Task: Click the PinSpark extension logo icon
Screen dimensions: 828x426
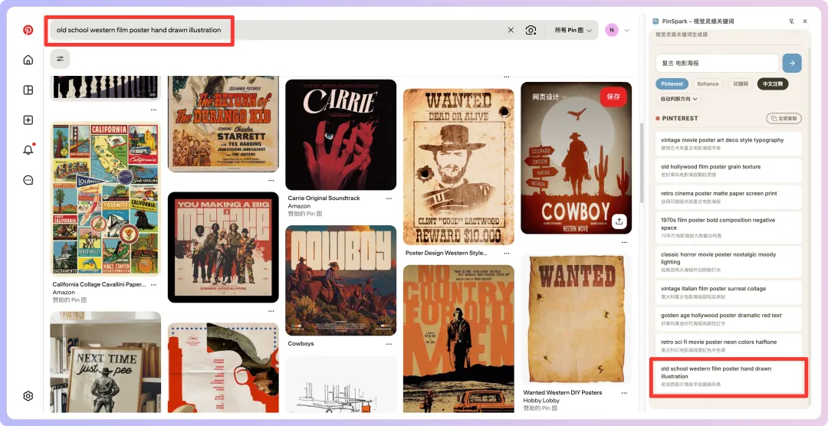Action: [x=655, y=21]
